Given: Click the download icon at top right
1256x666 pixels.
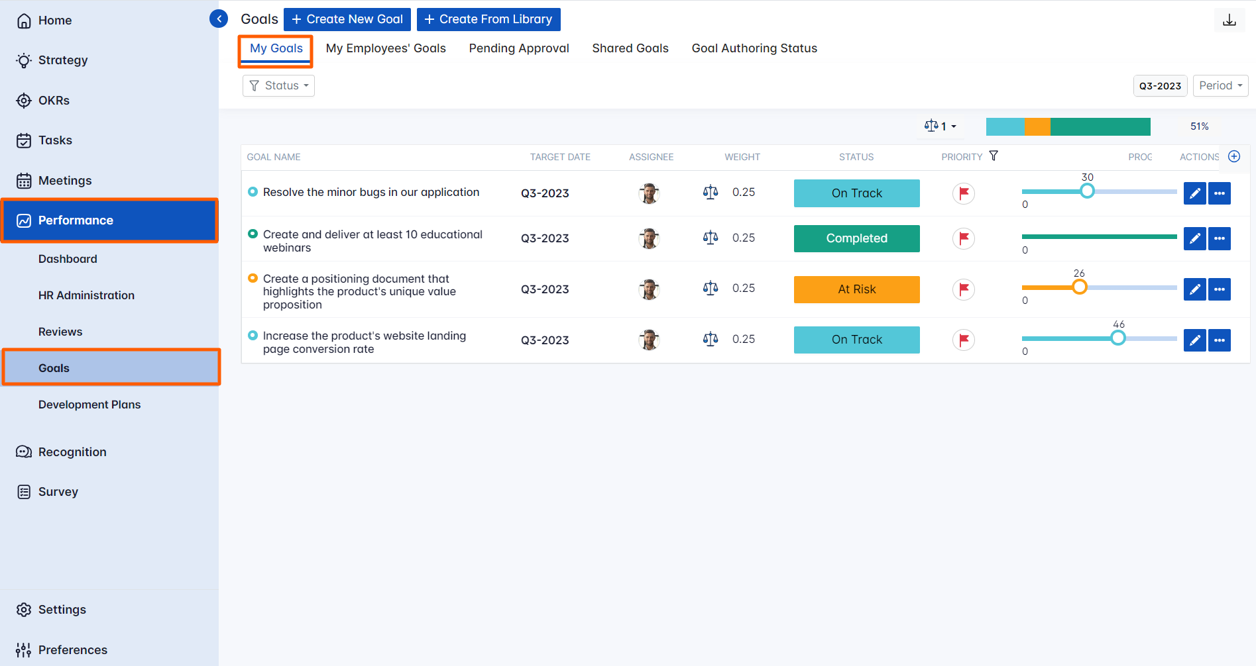Looking at the screenshot, I should coord(1229,20).
